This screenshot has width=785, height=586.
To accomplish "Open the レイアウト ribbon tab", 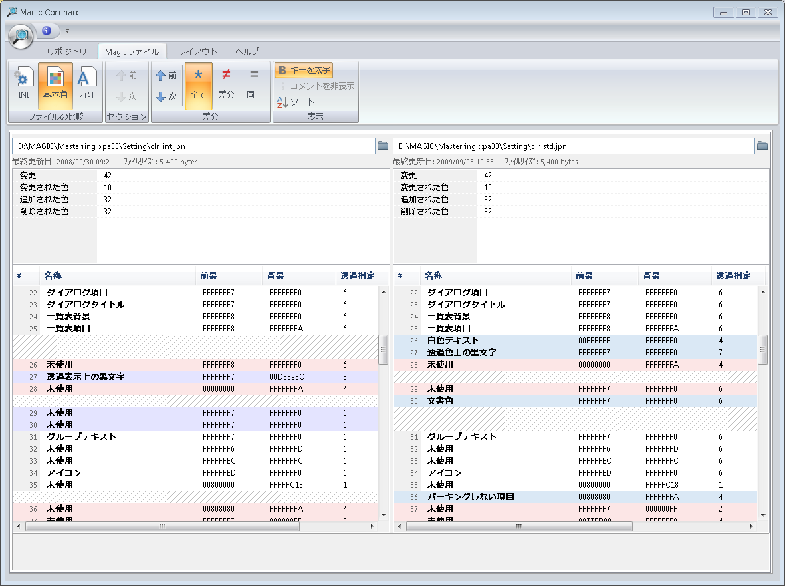I will click(197, 51).
